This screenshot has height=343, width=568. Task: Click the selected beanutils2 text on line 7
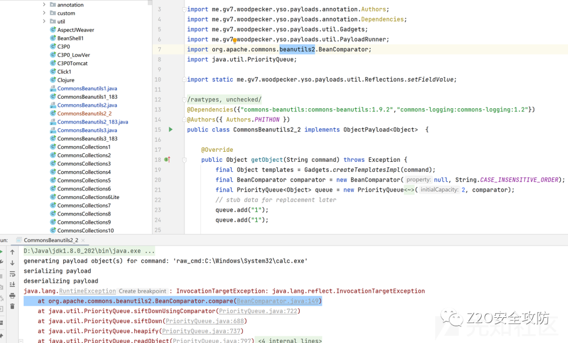point(297,49)
